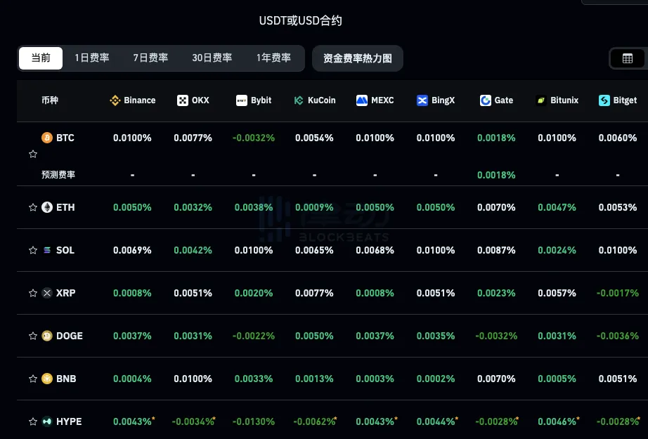Toggle the star next to SOL

(33, 250)
